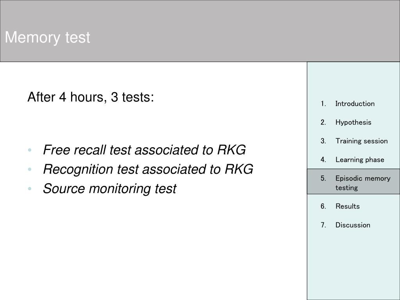Click highlighted Episodic memory testing item
The height and width of the screenshot is (300, 400).
[x=353, y=181]
